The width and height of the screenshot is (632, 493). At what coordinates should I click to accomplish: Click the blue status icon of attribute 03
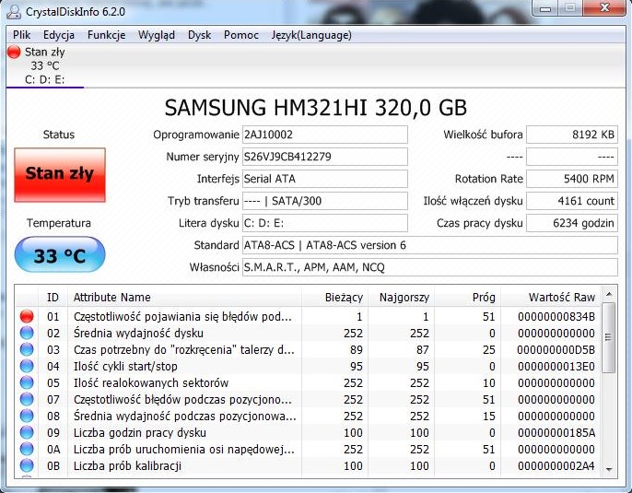point(27,349)
